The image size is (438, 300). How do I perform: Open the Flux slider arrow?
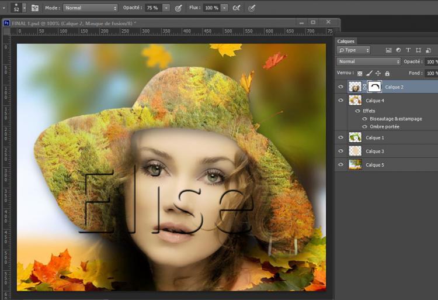click(225, 8)
